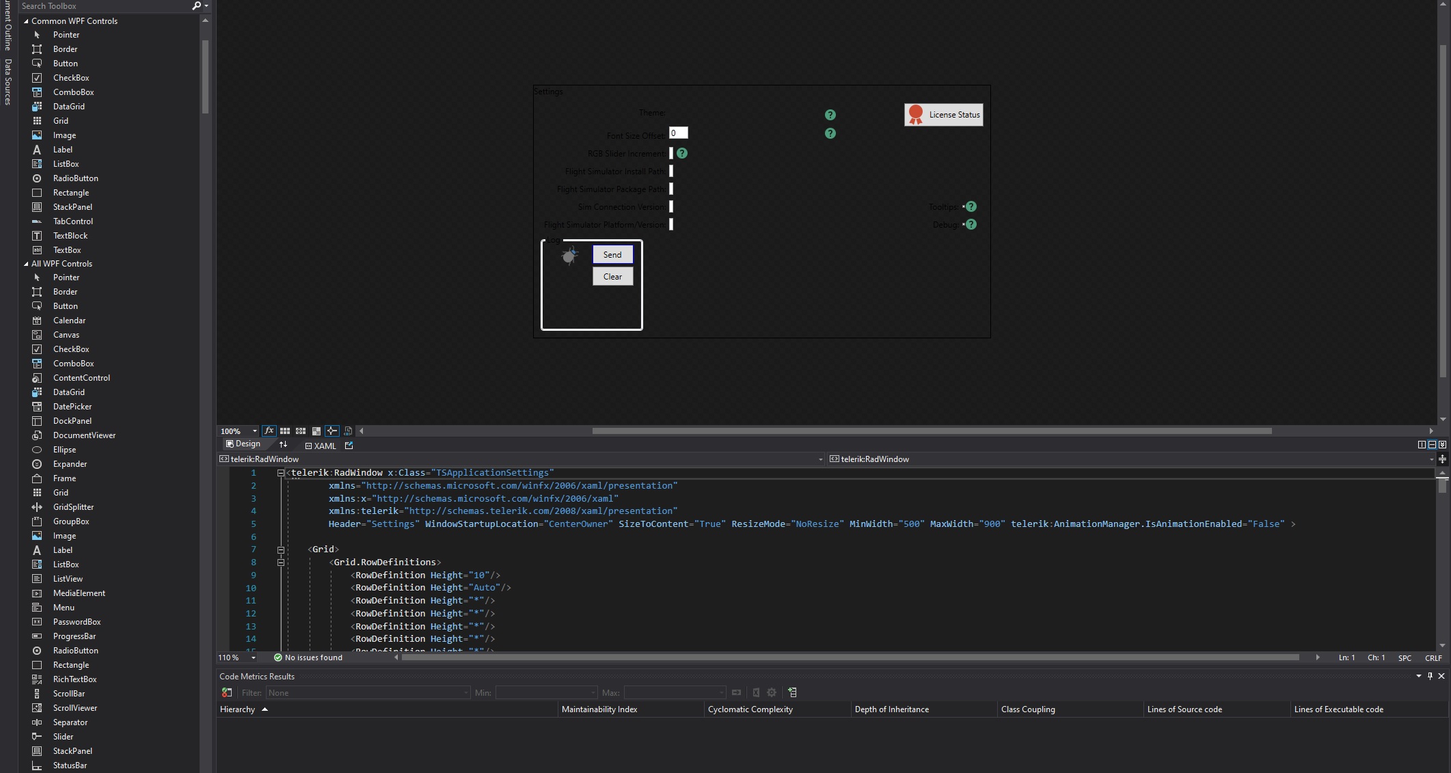Swap Design and XAML panes

(284, 445)
